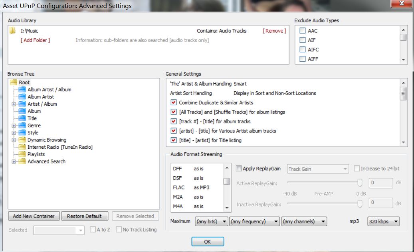This screenshot has height=252, width=414.
Task: Select the Root folder icon in Browse Tree
Action: (14, 82)
